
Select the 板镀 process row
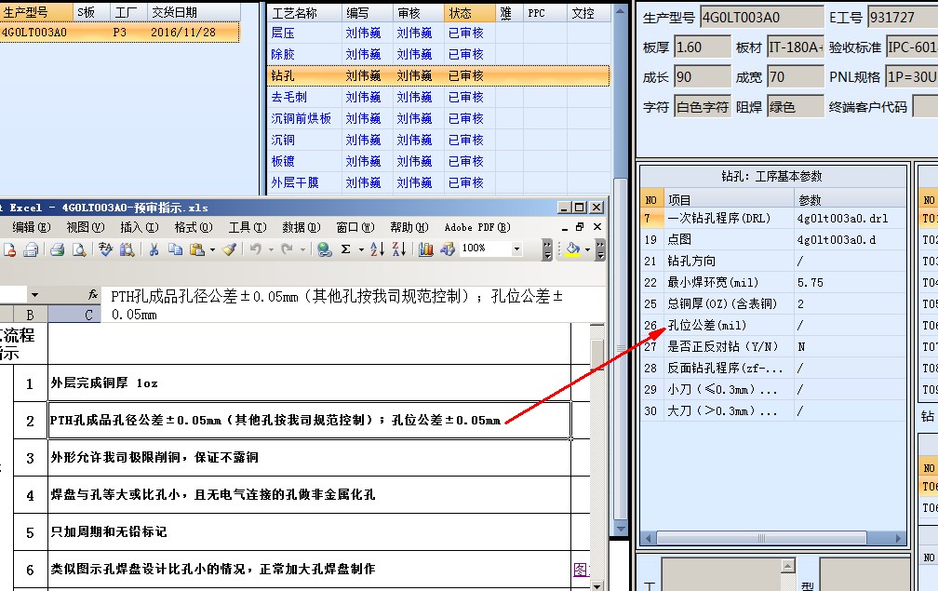[x=439, y=162]
